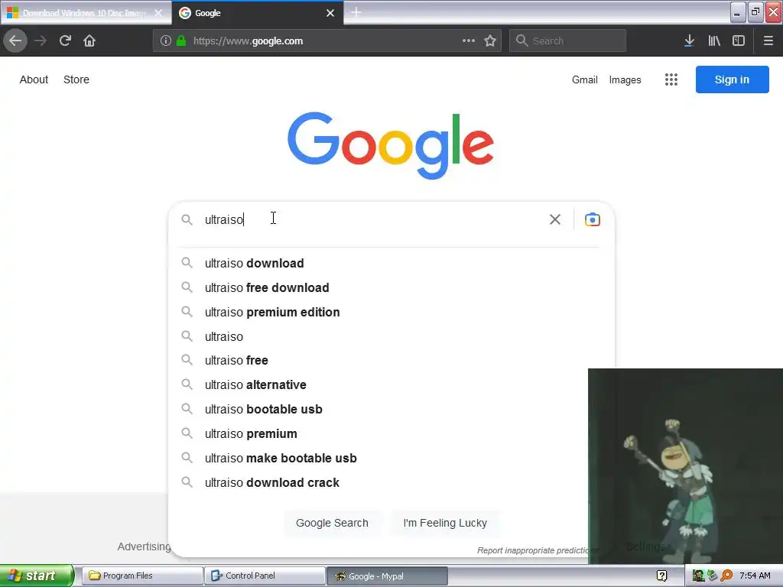Screen dimensions: 783x587
Task: Open the browser home page
Action: (x=89, y=41)
